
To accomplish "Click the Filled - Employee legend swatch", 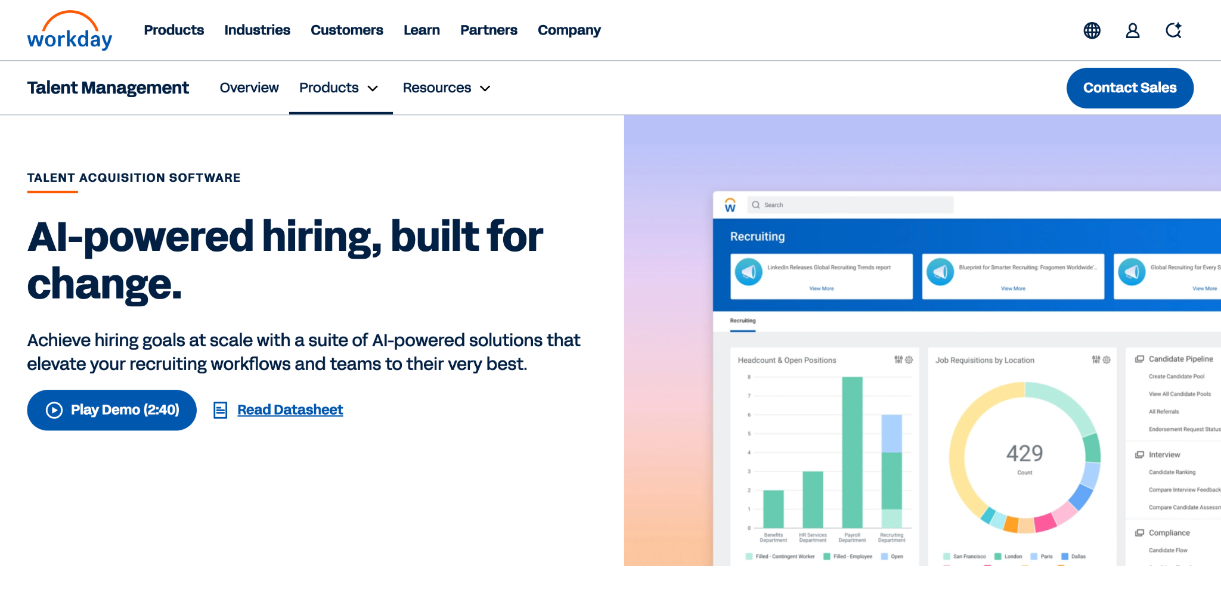I will tap(827, 557).
